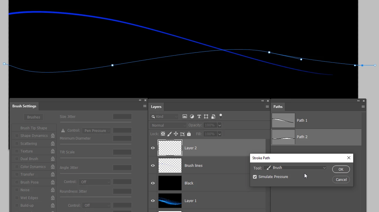Toggle lock on Color Dynamics setting

[x=53, y=167]
